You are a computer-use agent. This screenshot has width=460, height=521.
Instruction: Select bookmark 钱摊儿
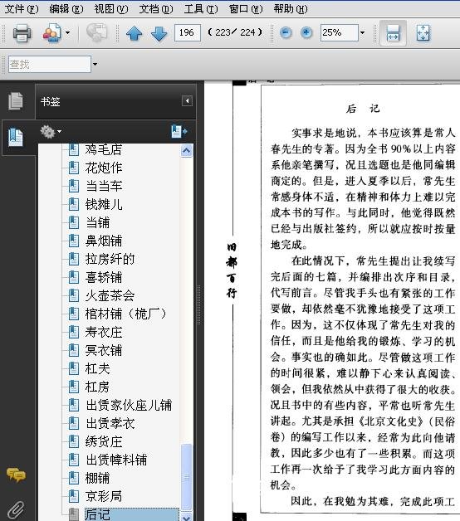click(x=104, y=204)
